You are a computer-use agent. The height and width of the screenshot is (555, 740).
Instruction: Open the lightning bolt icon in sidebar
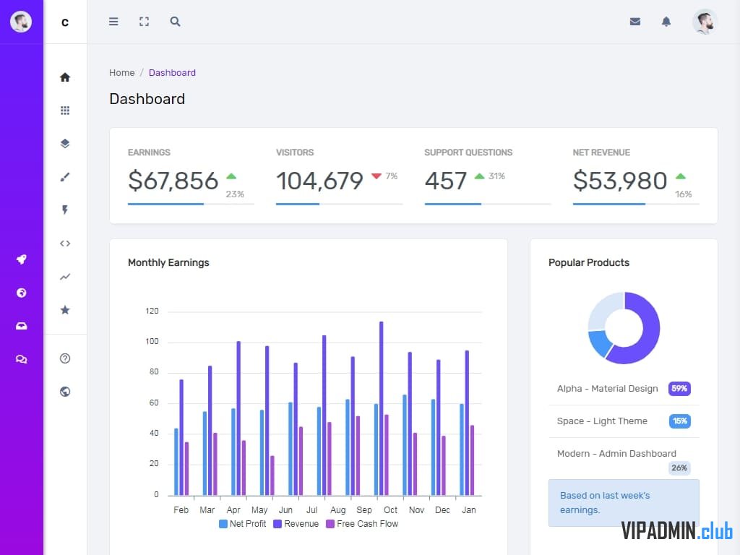65,210
